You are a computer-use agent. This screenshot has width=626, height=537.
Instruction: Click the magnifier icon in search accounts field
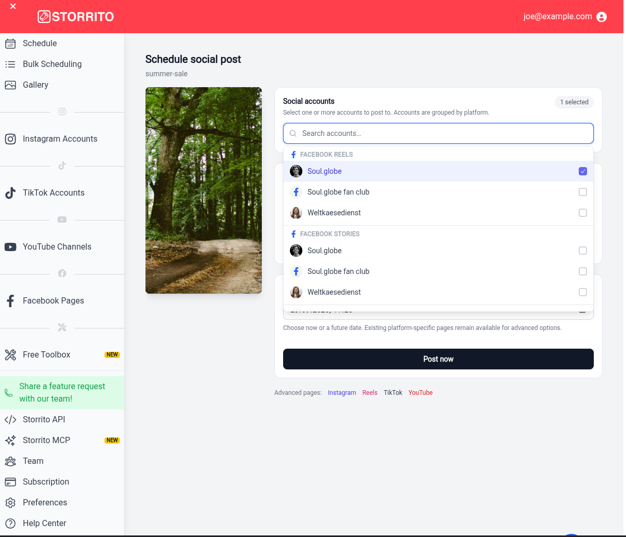tap(293, 133)
